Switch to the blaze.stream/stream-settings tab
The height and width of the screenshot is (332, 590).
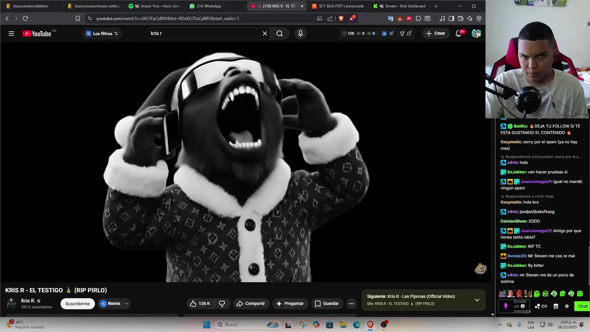tap(94, 6)
